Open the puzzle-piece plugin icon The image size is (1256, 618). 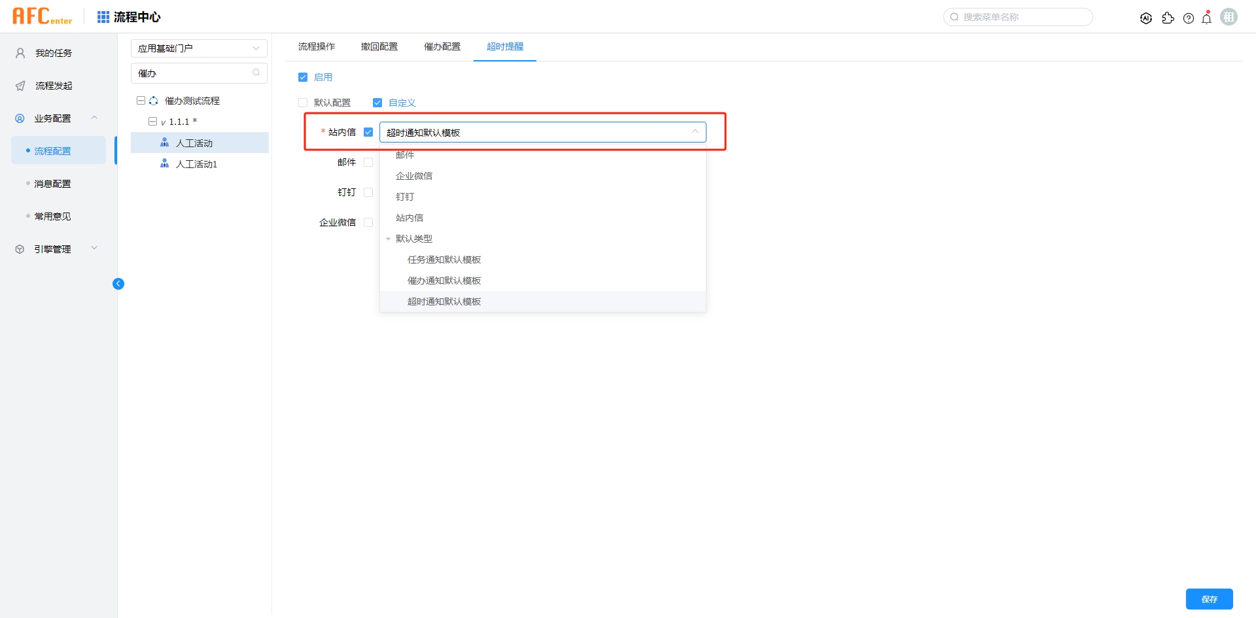1168,18
